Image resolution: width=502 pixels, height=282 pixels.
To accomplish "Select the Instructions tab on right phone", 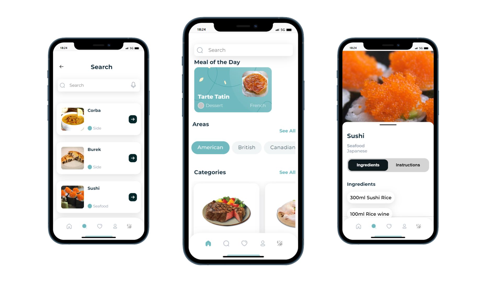I will point(408,165).
